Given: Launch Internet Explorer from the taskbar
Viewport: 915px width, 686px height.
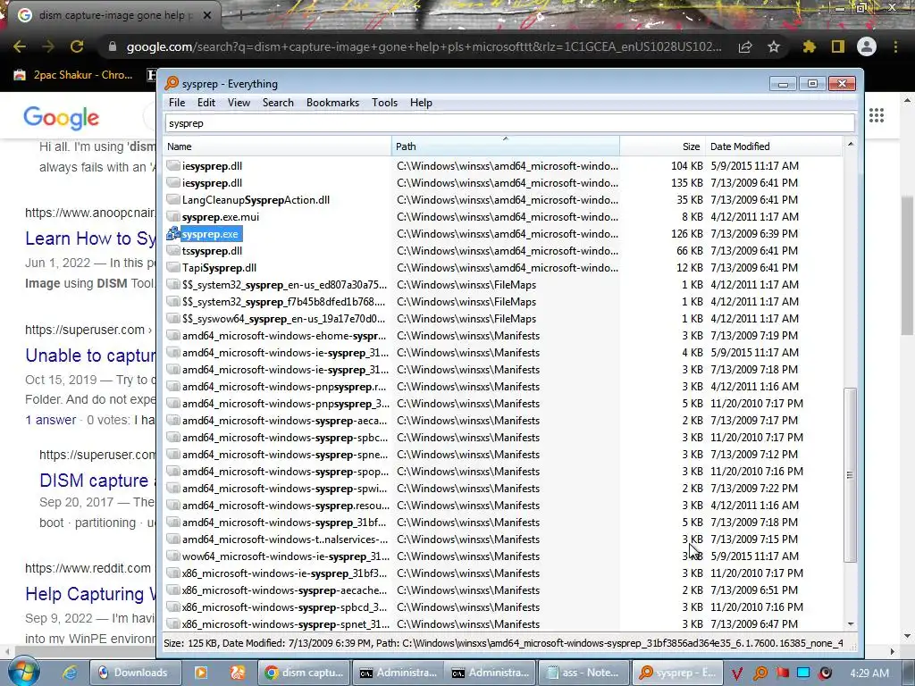Looking at the screenshot, I should point(70,673).
